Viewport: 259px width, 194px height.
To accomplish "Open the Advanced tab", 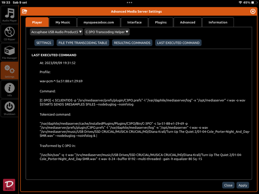I will coord(187,22).
